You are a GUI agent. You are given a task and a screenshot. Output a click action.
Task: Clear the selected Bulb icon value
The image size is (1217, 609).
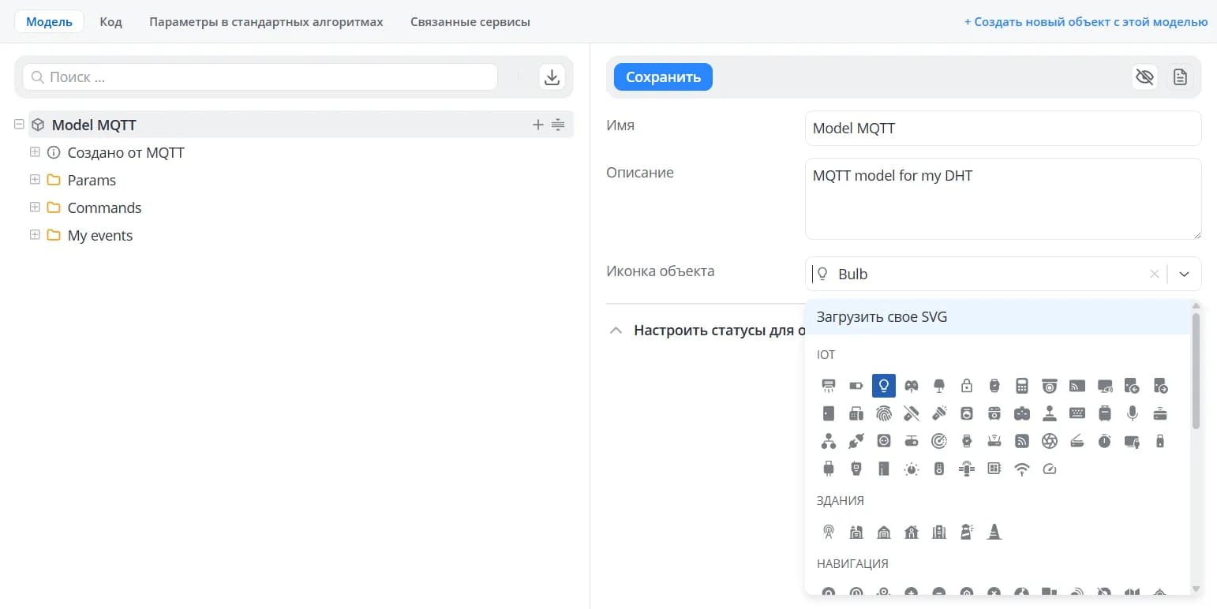[x=1155, y=274]
